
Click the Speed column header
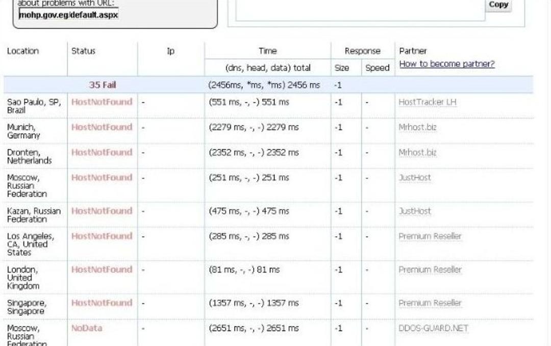[377, 68]
